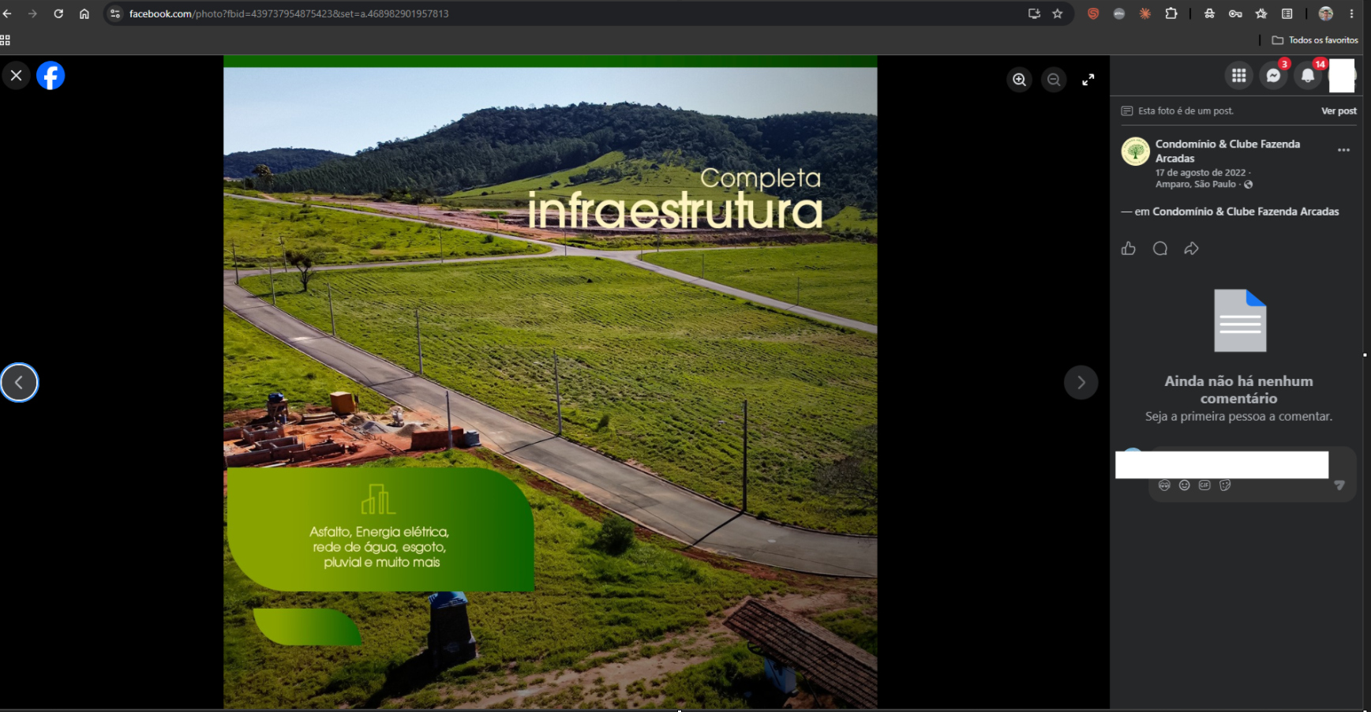Viewport: 1371px width, 712px height.
Task: Open the gray round extension icon
Action: 1119,13
